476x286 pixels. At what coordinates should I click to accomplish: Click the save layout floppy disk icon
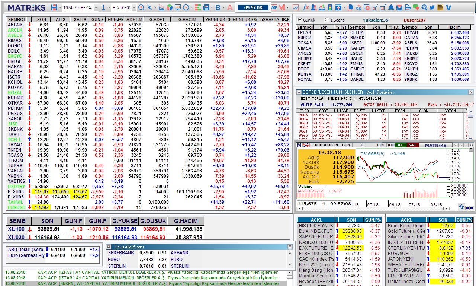point(54,7)
